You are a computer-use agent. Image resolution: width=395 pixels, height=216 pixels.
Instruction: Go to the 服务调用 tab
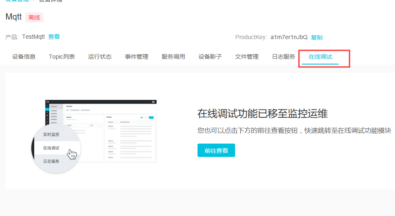[173, 57]
